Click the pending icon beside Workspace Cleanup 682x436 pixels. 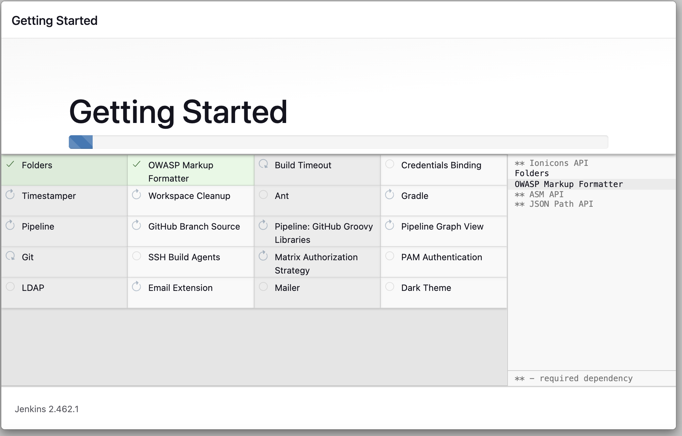[x=137, y=194]
